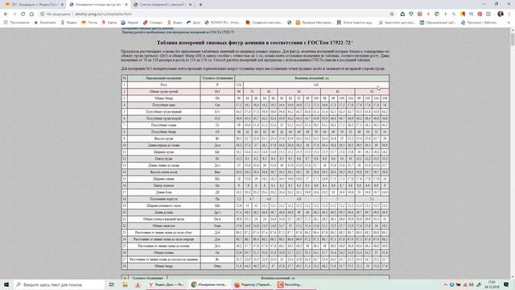Open the Карты bookmark

(109, 23)
